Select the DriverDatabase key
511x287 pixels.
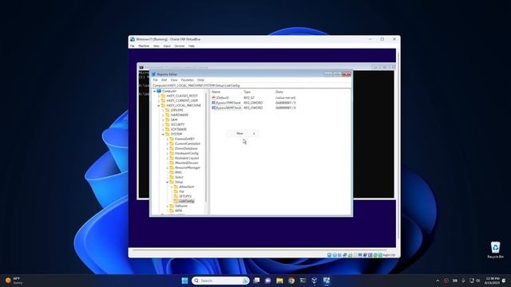coord(186,148)
